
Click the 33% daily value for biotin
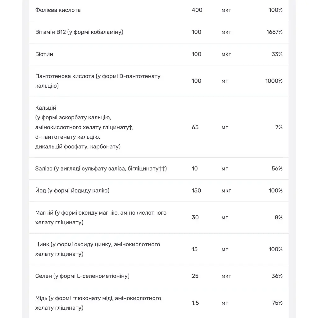tap(277, 54)
